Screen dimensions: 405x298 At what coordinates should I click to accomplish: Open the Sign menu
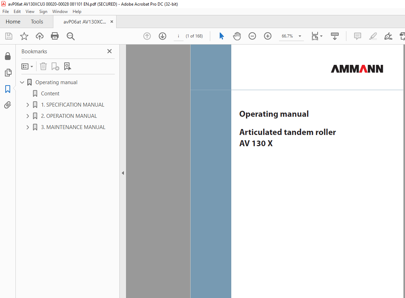click(x=43, y=12)
